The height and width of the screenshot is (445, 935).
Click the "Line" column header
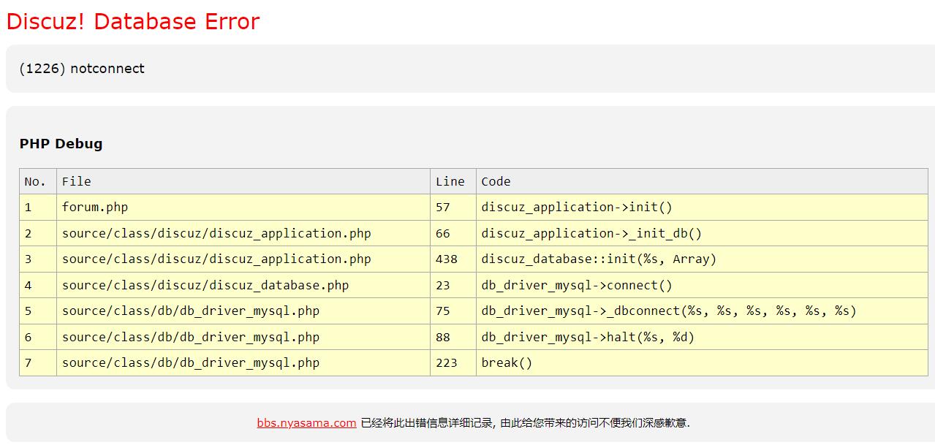pos(450,181)
